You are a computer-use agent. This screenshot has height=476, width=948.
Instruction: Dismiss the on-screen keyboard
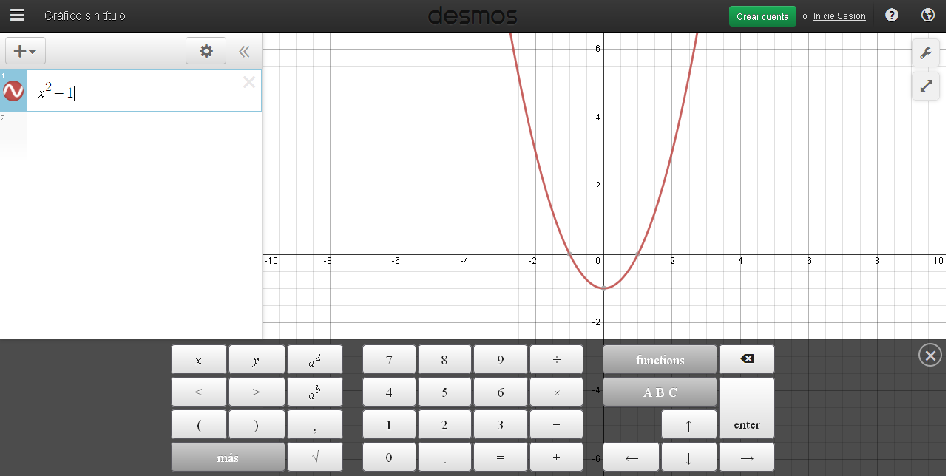(930, 355)
